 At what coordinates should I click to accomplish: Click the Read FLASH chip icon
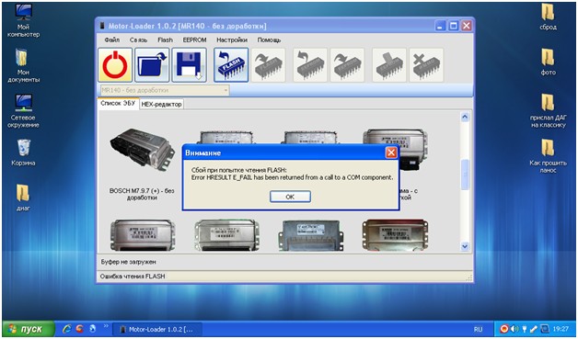[x=231, y=65]
